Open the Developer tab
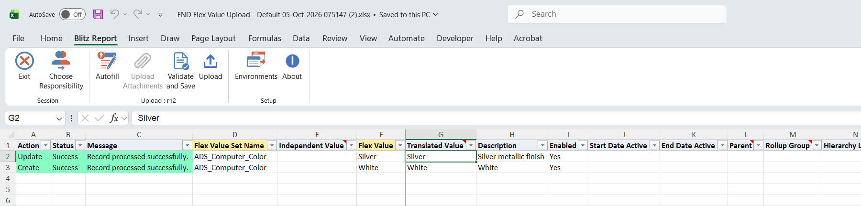Image resolution: width=861 pixels, height=206 pixels. click(455, 38)
